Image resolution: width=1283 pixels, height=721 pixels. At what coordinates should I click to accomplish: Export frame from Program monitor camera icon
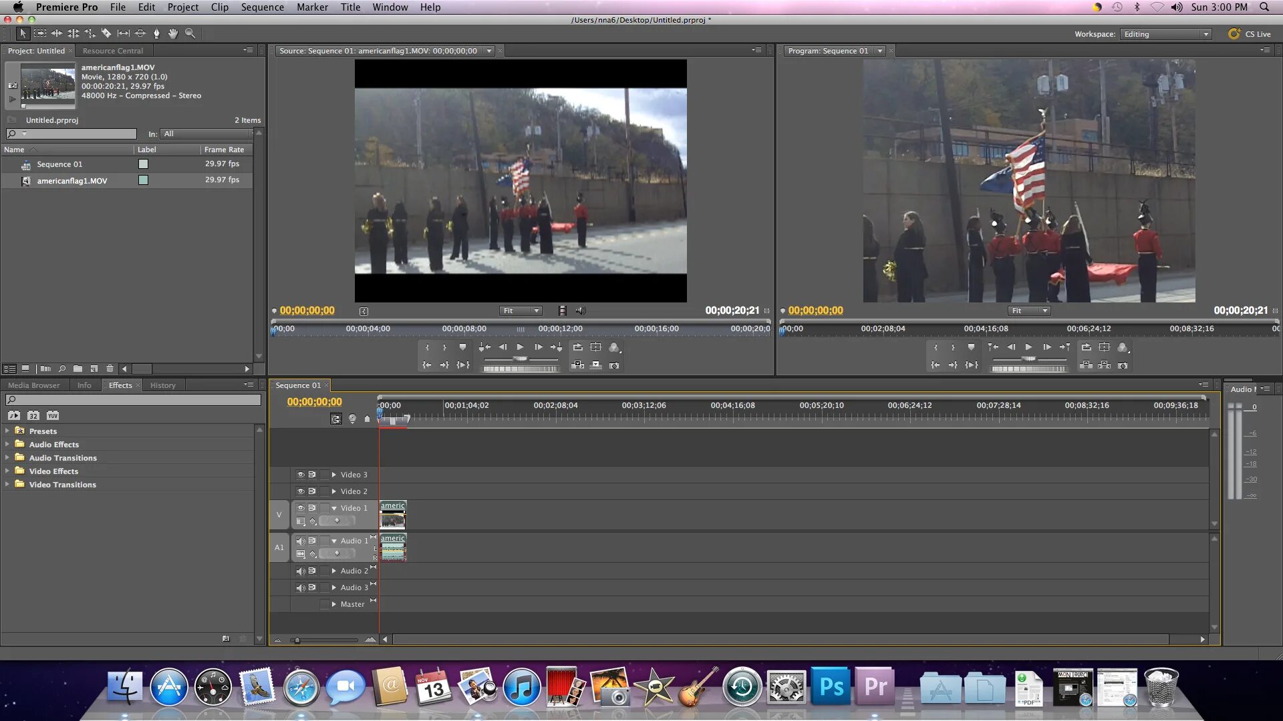pyautogui.click(x=1123, y=365)
